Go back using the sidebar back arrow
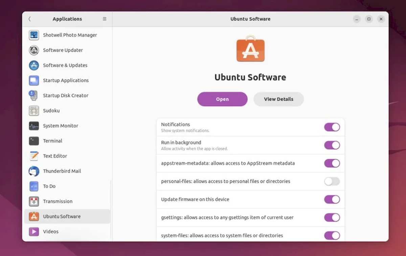 29,19
